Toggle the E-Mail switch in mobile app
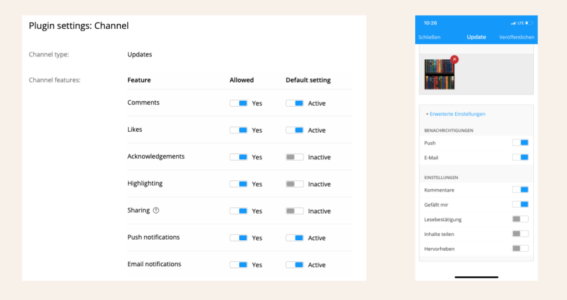The image size is (567, 300). pyautogui.click(x=520, y=157)
